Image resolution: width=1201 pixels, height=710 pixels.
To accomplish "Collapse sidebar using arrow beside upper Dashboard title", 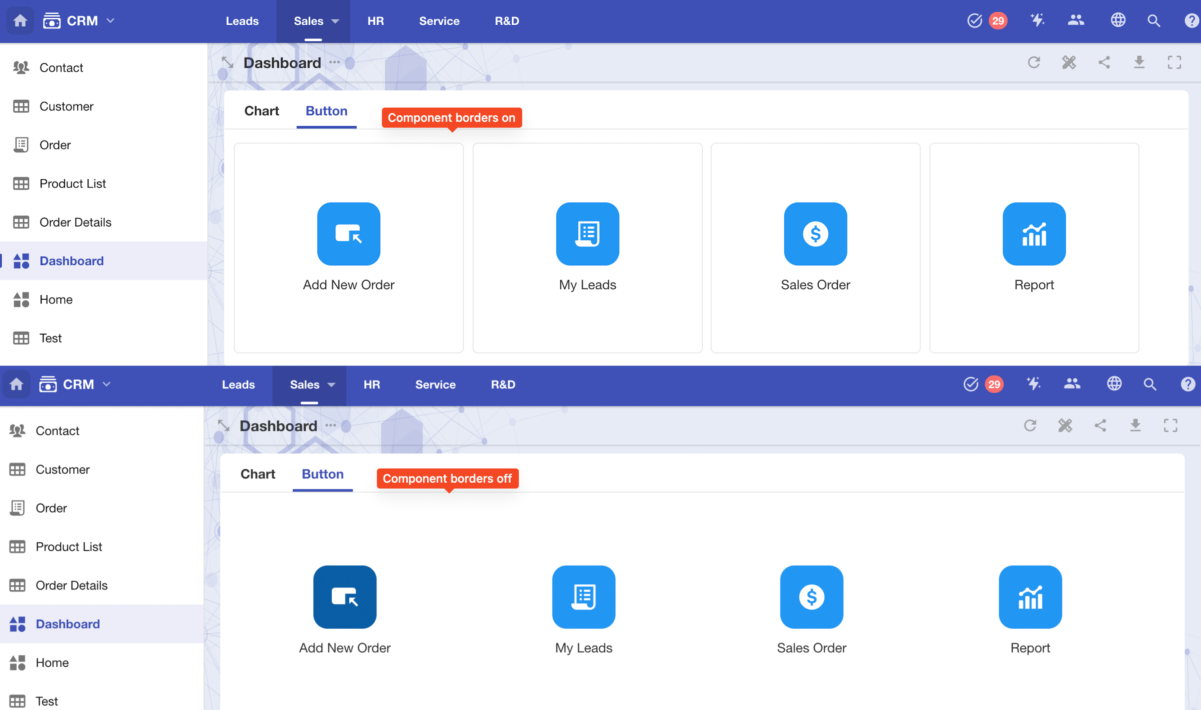I will tap(227, 63).
